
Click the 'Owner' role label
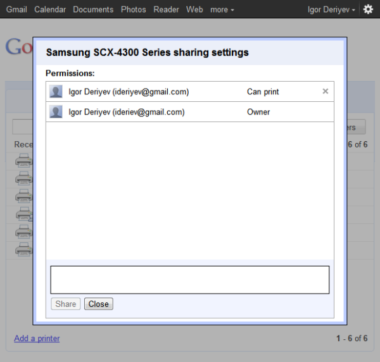pos(258,112)
